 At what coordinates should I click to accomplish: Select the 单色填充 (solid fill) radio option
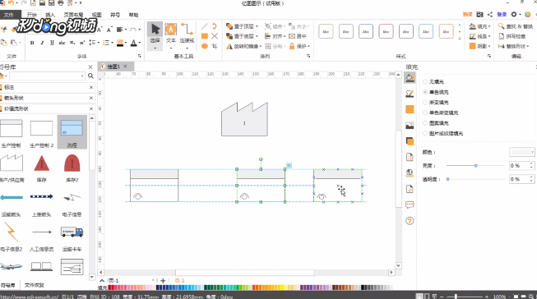point(425,92)
